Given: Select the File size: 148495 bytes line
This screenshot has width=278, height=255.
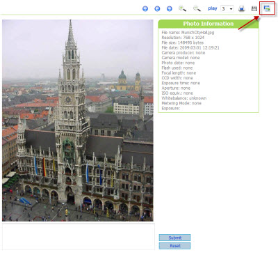Looking at the screenshot, I should click(183, 42).
